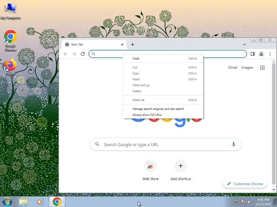
Task: Expand the tab search chevron
Action: 245,44
